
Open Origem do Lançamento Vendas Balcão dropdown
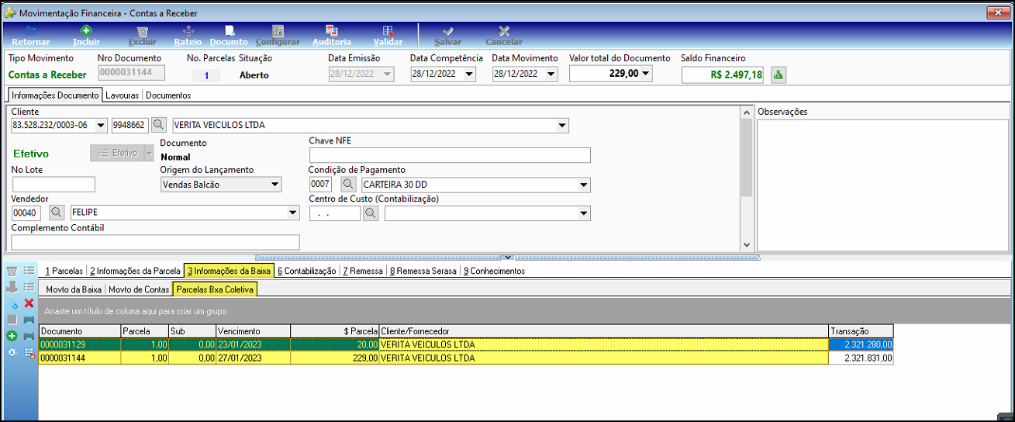[x=274, y=185]
